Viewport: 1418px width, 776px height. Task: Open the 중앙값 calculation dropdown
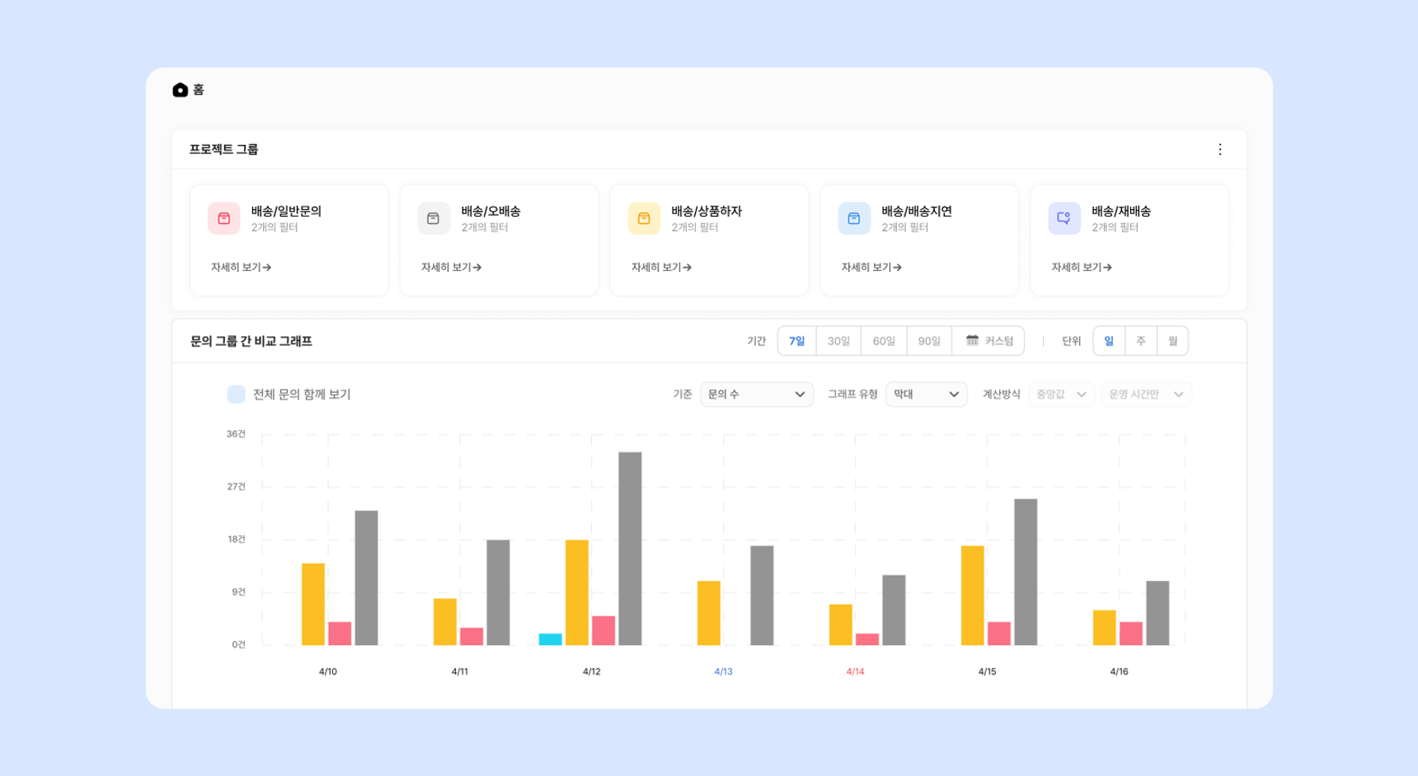coord(1061,395)
